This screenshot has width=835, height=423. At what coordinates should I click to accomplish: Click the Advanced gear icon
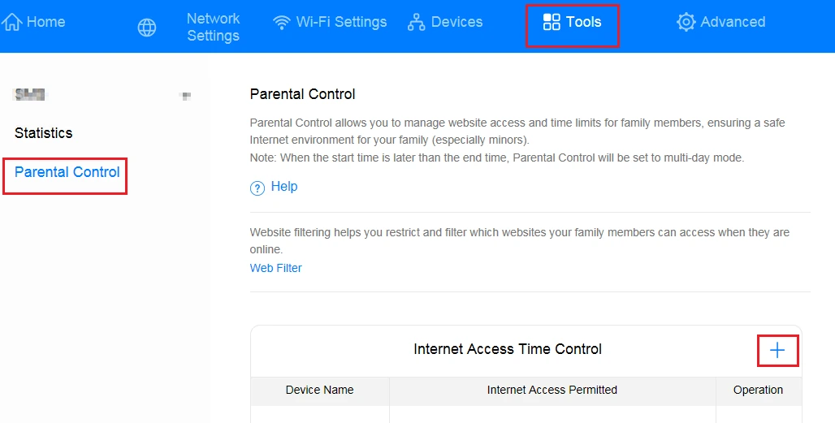(x=686, y=22)
